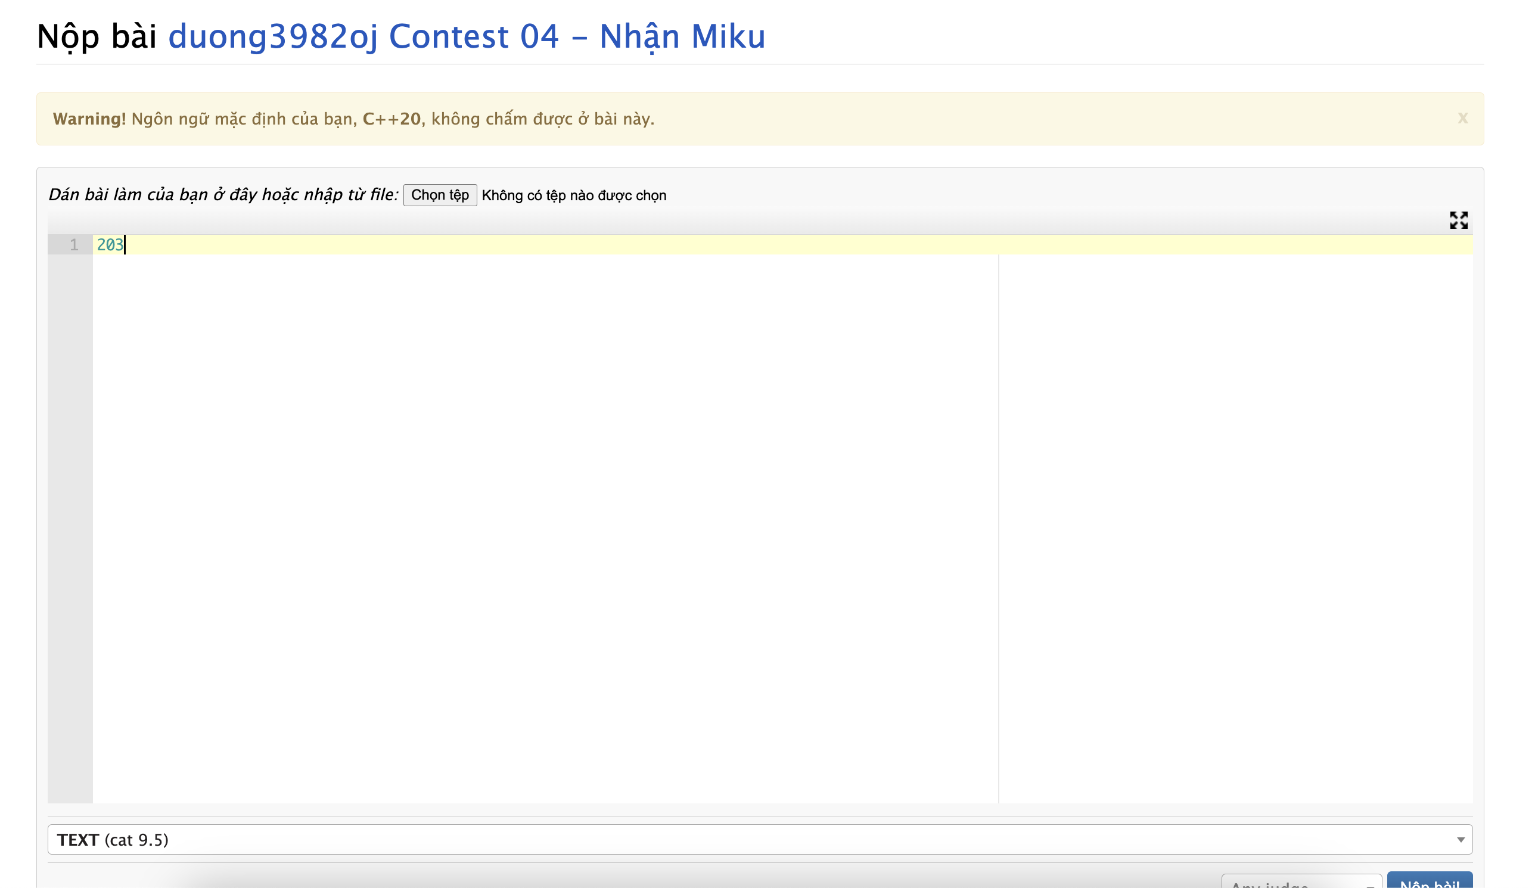Click the Nộp bài heading text

tap(97, 36)
